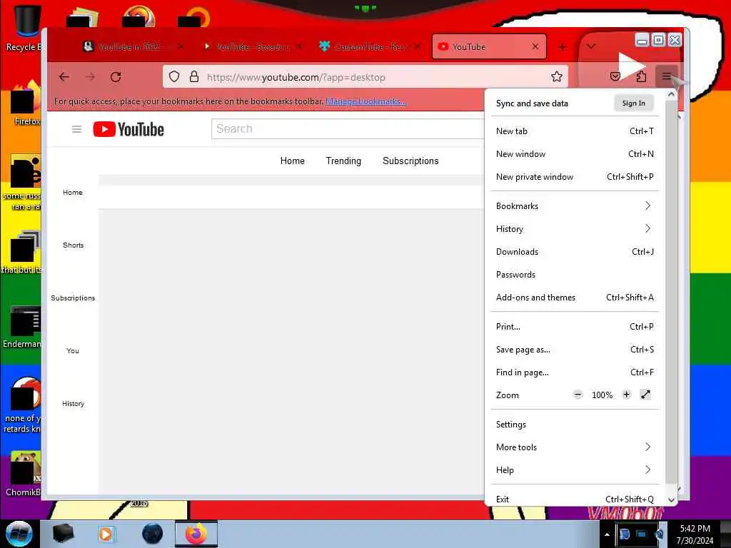Screen dimensions: 731x548
Task: Enter full screen via zoom arrows icon
Action: [x=645, y=395]
